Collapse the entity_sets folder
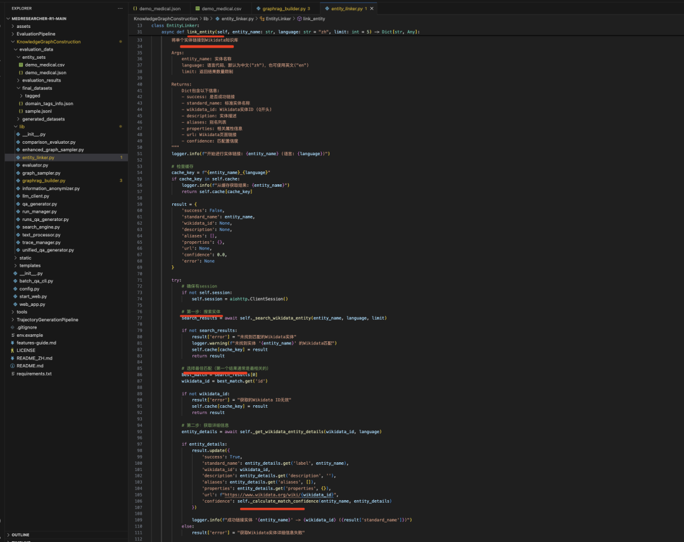Image resolution: width=684 pixels, height=542 pixels. coord(34,57)
